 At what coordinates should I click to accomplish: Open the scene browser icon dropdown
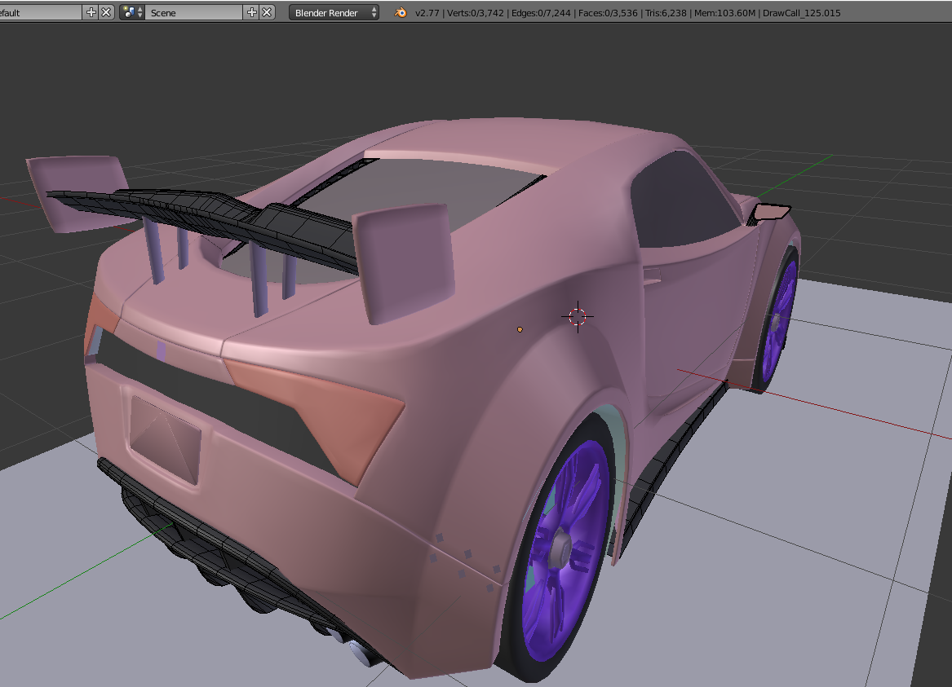(x=132, y=12)
